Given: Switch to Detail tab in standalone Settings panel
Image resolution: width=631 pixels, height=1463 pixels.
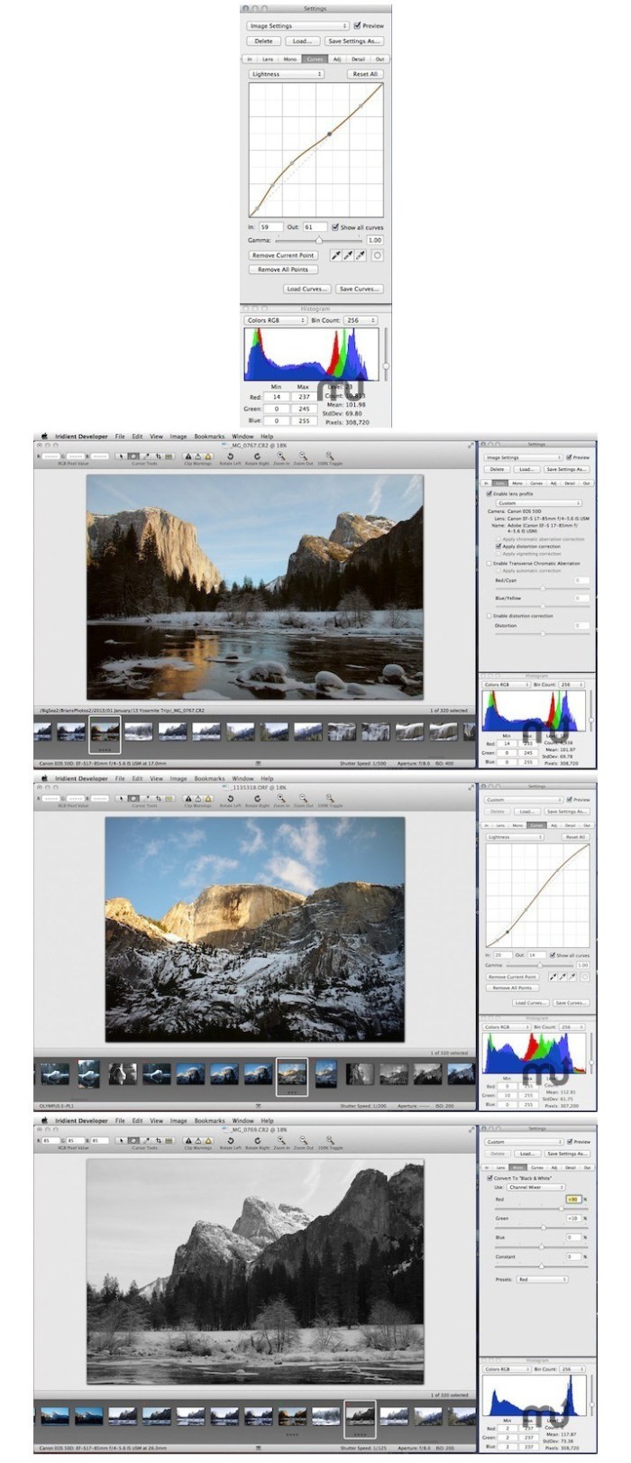Looking at the screenshot, I should click(x=358, y=59).
